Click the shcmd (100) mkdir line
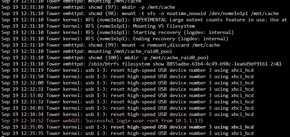290x137 pixels. coord(105,57)
